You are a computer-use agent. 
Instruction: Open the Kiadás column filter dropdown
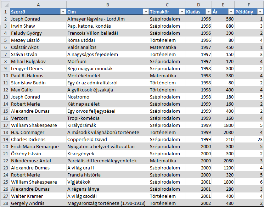pyautogui.click(x=209, y=12)
